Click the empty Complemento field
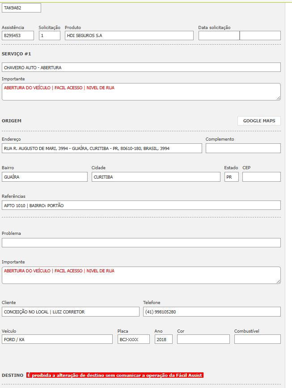 click(243, 148)
